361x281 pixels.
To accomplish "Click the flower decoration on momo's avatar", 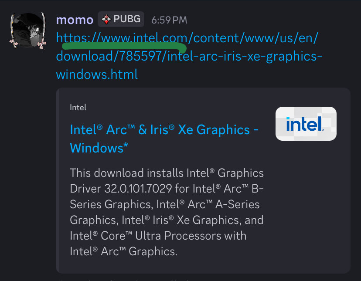I will point(42,43).
